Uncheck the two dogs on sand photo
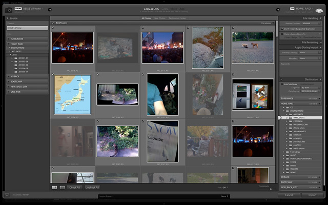This screenshot has width=328, height=205. 233,28
